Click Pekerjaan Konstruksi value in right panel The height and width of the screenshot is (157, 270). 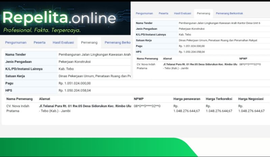coord(192,29)
